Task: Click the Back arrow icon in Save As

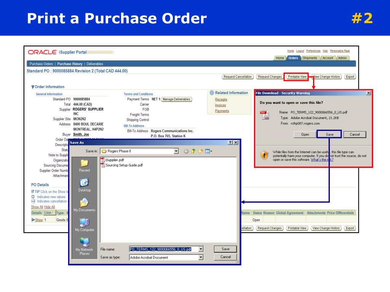Action: coord(186,151)
